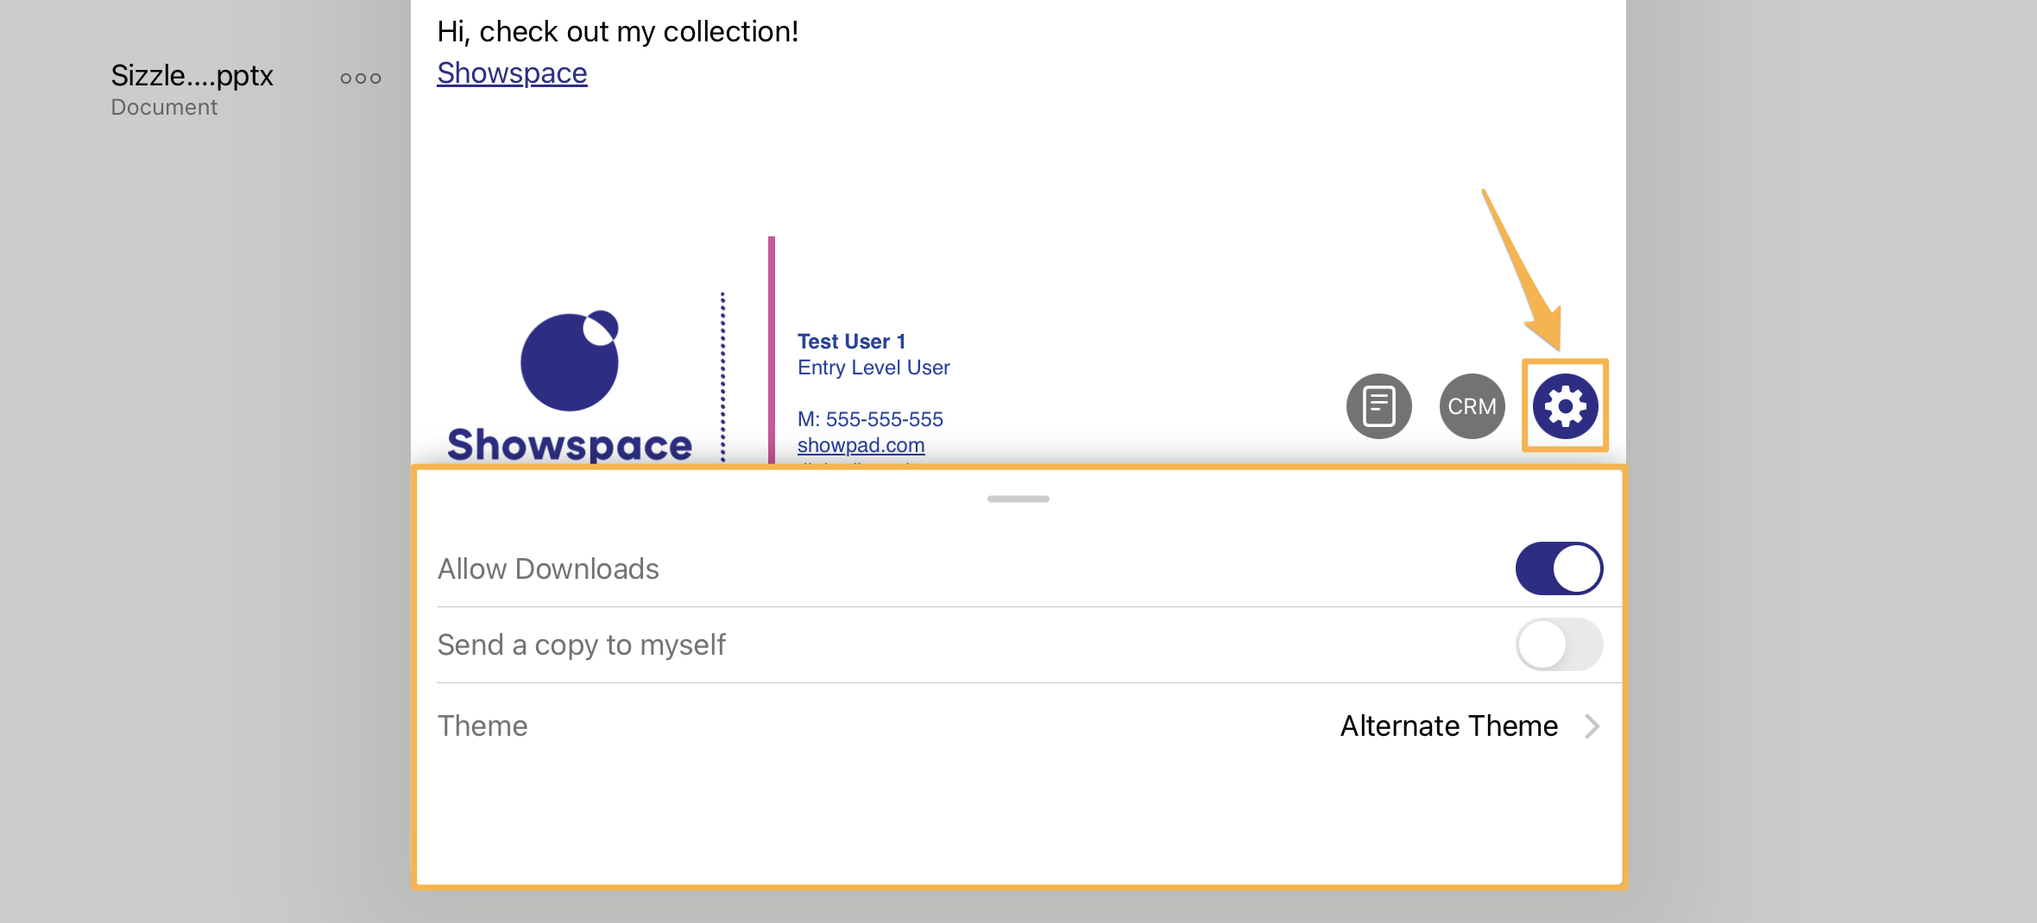
Task: Follow the Showspace hyperlink
Action: (x=512, y=73)
